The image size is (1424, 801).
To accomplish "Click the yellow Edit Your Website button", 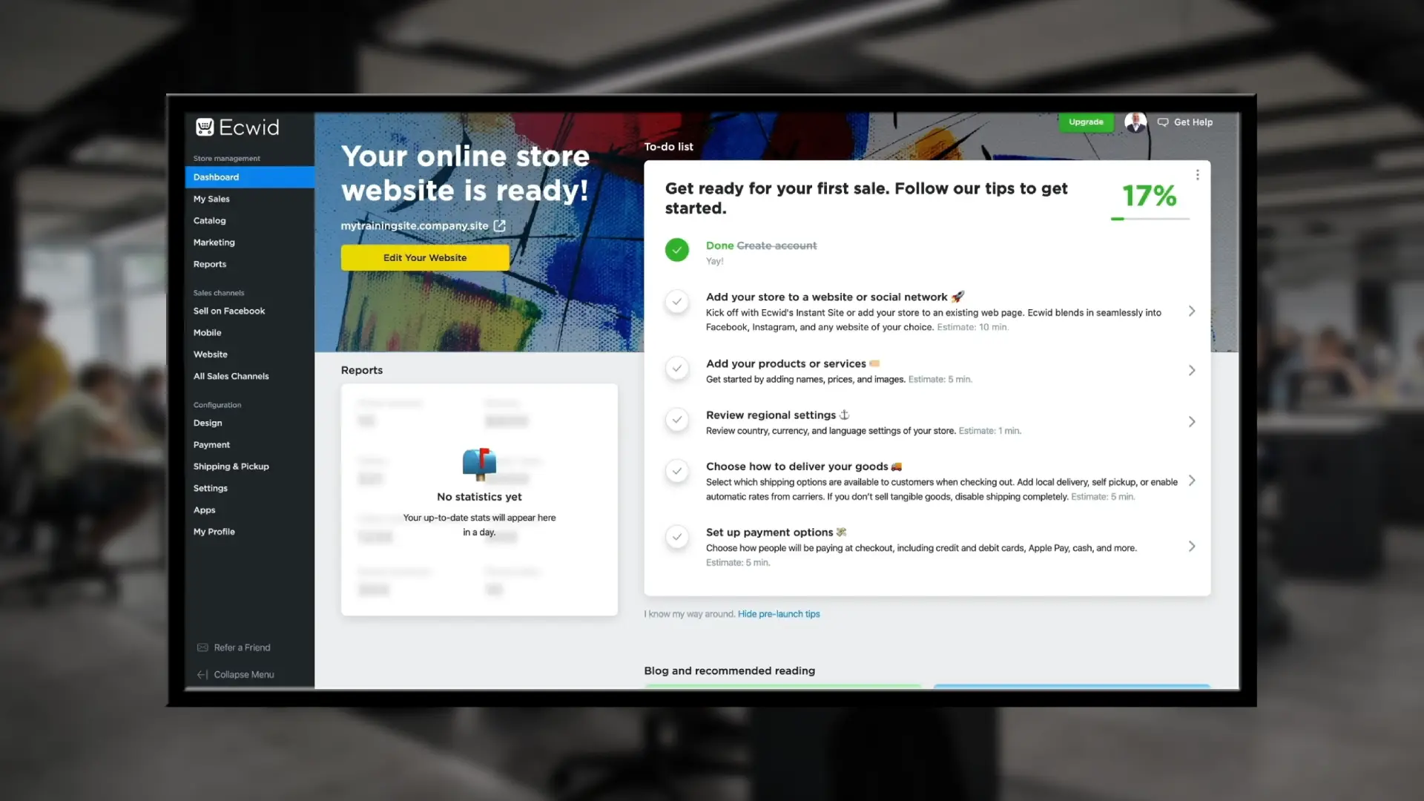I will pos(425,257).
